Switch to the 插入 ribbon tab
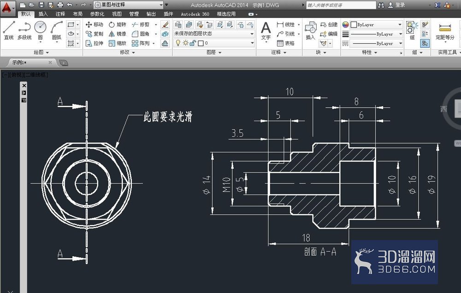461x293 pixels. coord(43,14)
